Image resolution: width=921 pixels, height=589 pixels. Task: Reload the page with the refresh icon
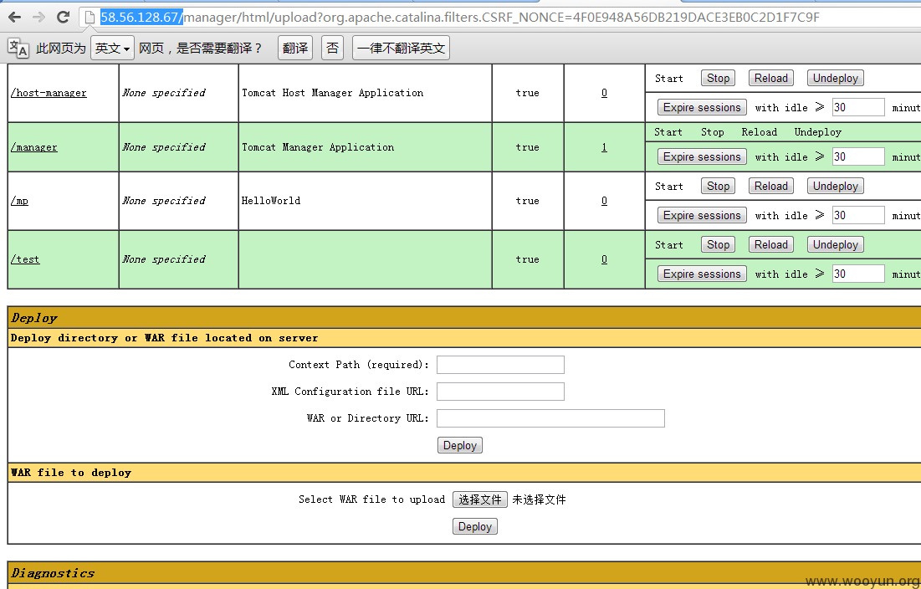click(x=63, y=17)
